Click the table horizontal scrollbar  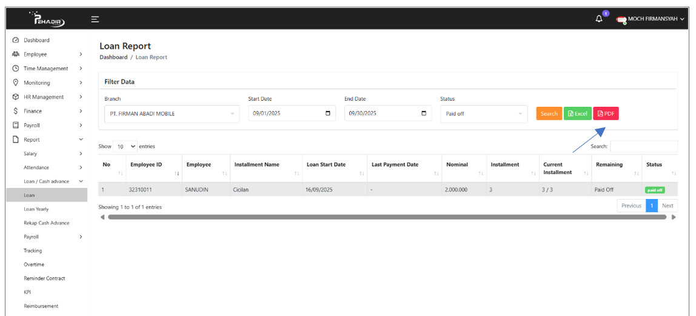(387, 217)
